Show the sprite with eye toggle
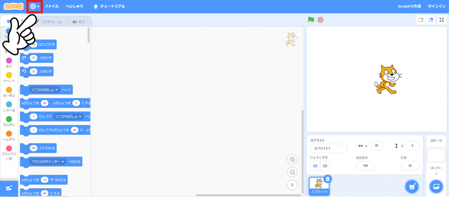The image size is (449, 197). point(315,166)
